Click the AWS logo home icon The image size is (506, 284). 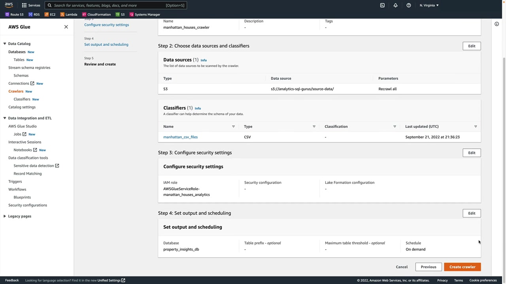coord(9,5)
